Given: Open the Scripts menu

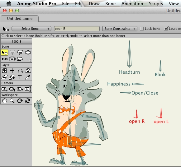Looking at the screenshot, I should click(156, 4).
